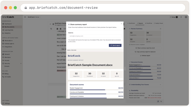Click the 'Passive voice index' readability row
Viewport: 191px width, 107px height.
145,98
